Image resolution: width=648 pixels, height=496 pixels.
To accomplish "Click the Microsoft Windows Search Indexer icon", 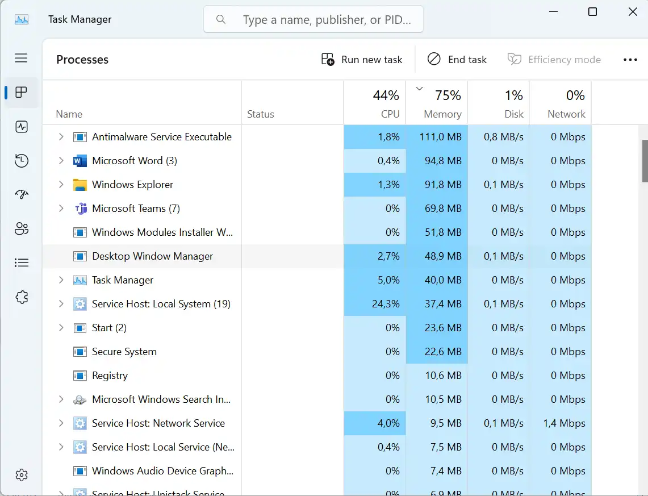I will [x=80, y=399].
